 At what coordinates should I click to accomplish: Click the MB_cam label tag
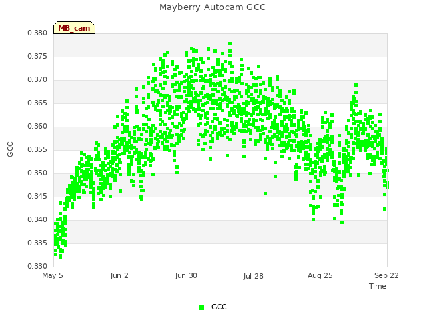coord(74,28)
